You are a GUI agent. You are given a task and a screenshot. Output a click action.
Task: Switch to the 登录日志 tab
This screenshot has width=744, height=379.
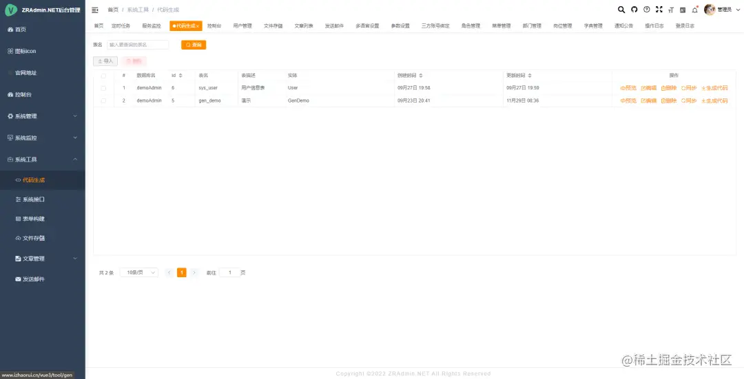[685, 26]
